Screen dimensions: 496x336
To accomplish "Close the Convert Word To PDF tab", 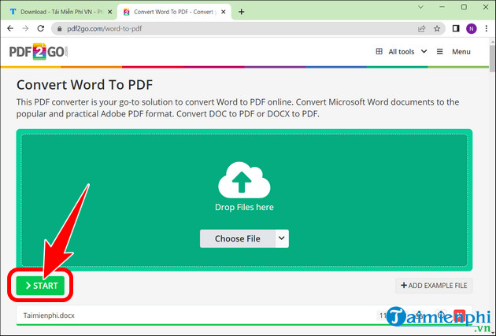I will pyautogui.click(x=224, y=12).
